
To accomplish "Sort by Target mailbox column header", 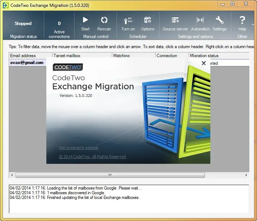I will pyautogui.click(x=82, y=55).
